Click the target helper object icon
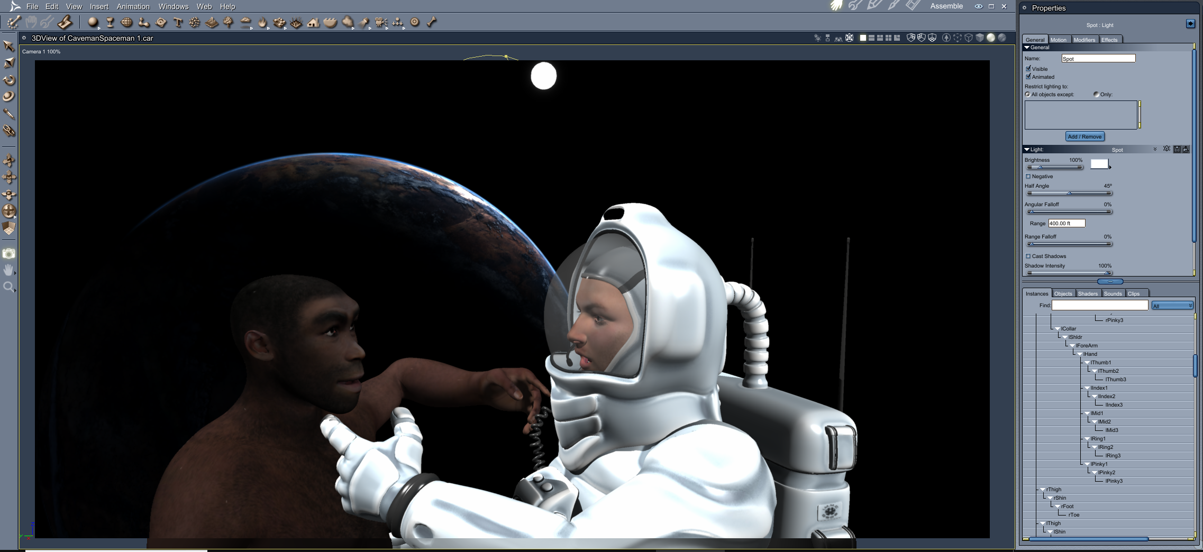1203x552 pixels. (x=415, y=22)
